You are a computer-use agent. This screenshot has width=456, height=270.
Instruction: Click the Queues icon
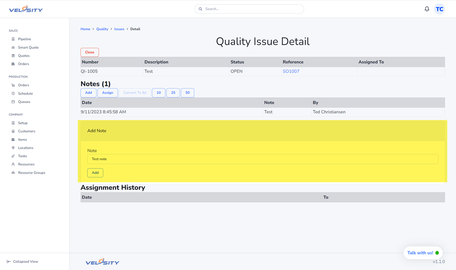click(13, 102)
